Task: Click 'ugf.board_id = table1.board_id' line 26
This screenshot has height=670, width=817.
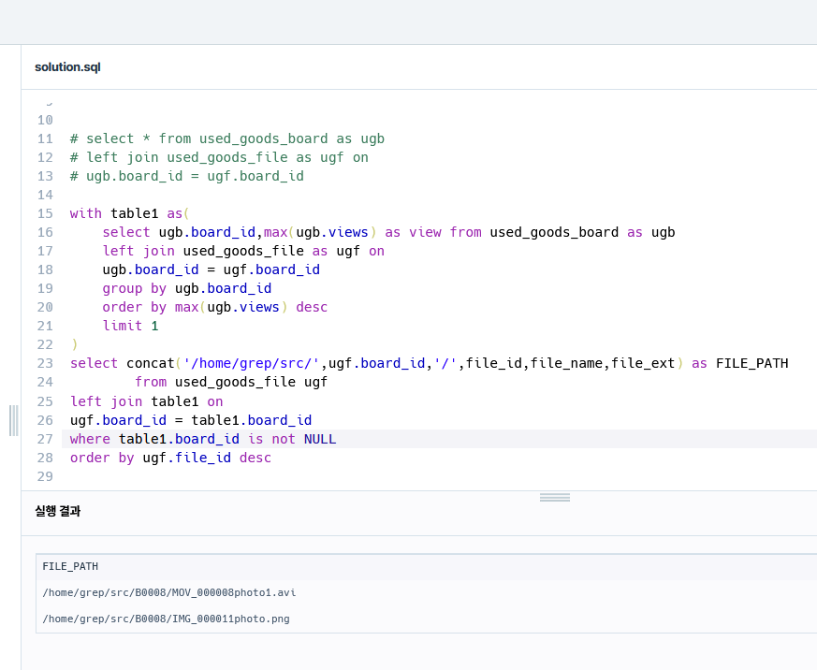Action: 191,420
